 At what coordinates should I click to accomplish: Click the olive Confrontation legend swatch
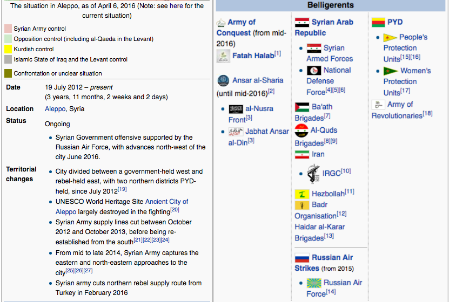(x=8, y=73)
